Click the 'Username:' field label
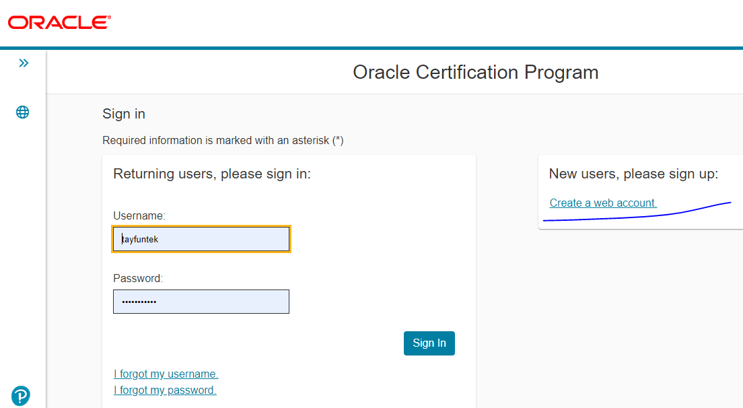 [x=139, y=215]
